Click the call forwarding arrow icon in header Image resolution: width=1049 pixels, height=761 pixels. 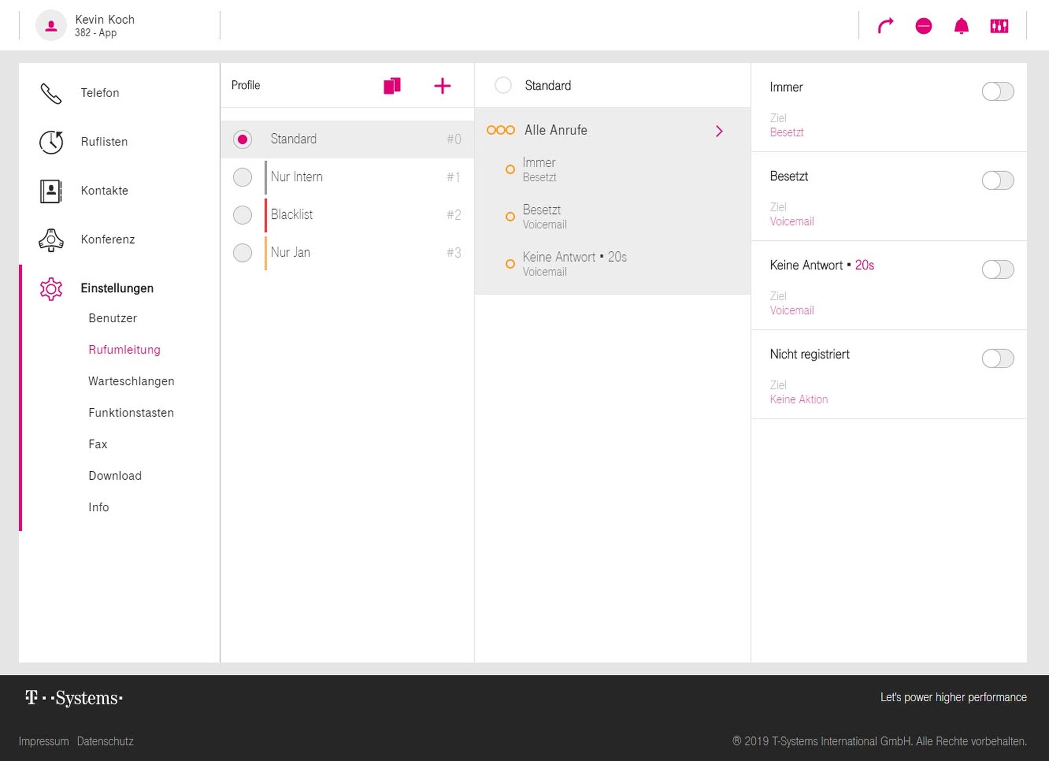885,26
